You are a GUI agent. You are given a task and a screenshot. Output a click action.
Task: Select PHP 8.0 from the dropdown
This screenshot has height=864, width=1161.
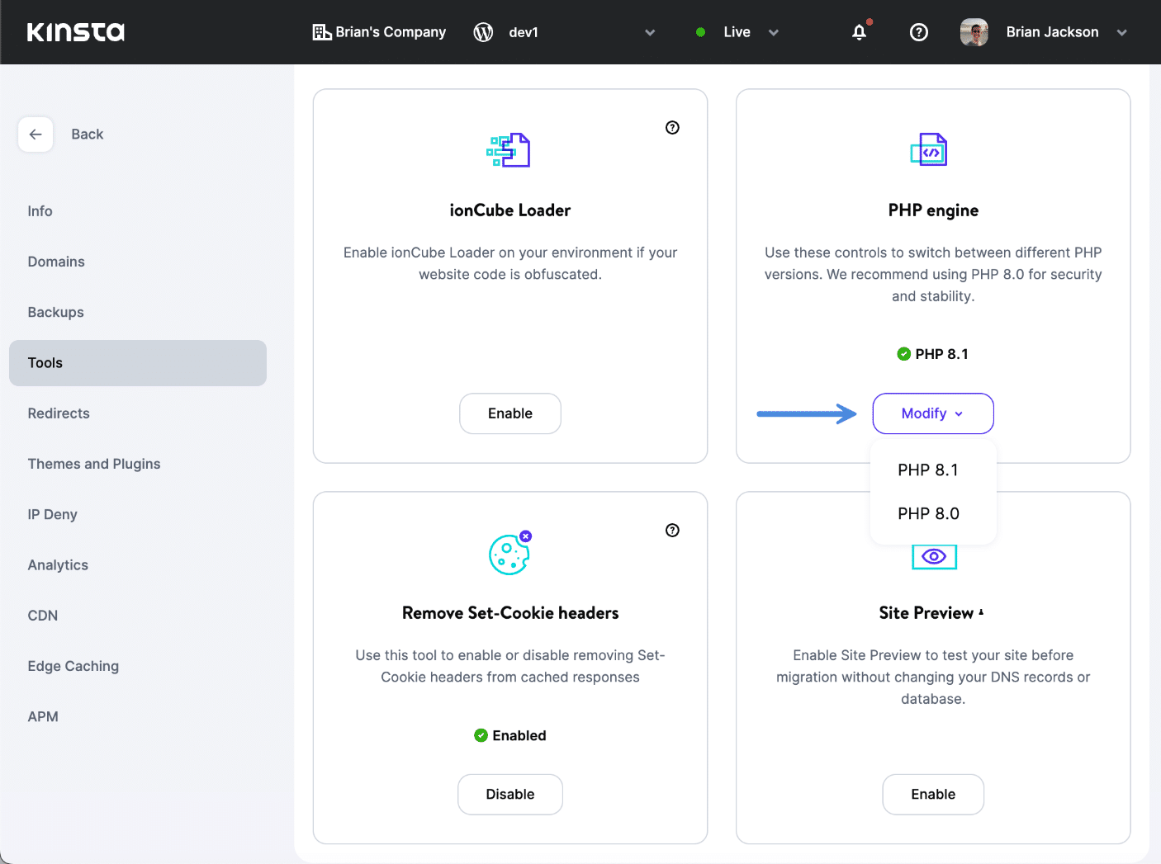tap(928, 513)
